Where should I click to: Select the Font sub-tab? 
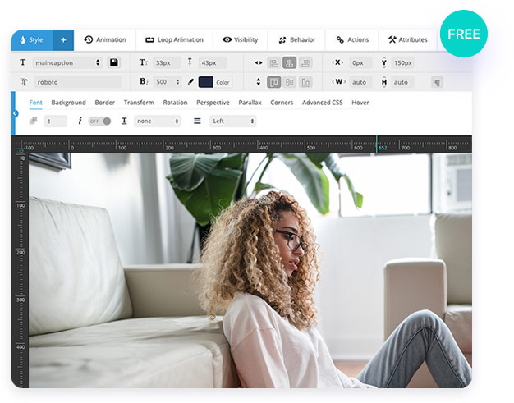pos(36,103)
